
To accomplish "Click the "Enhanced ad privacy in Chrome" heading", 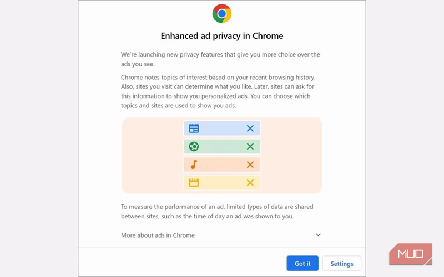I will point(222,36).
